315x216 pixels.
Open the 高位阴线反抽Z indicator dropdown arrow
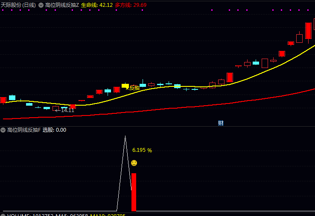(x=41, y=5)
